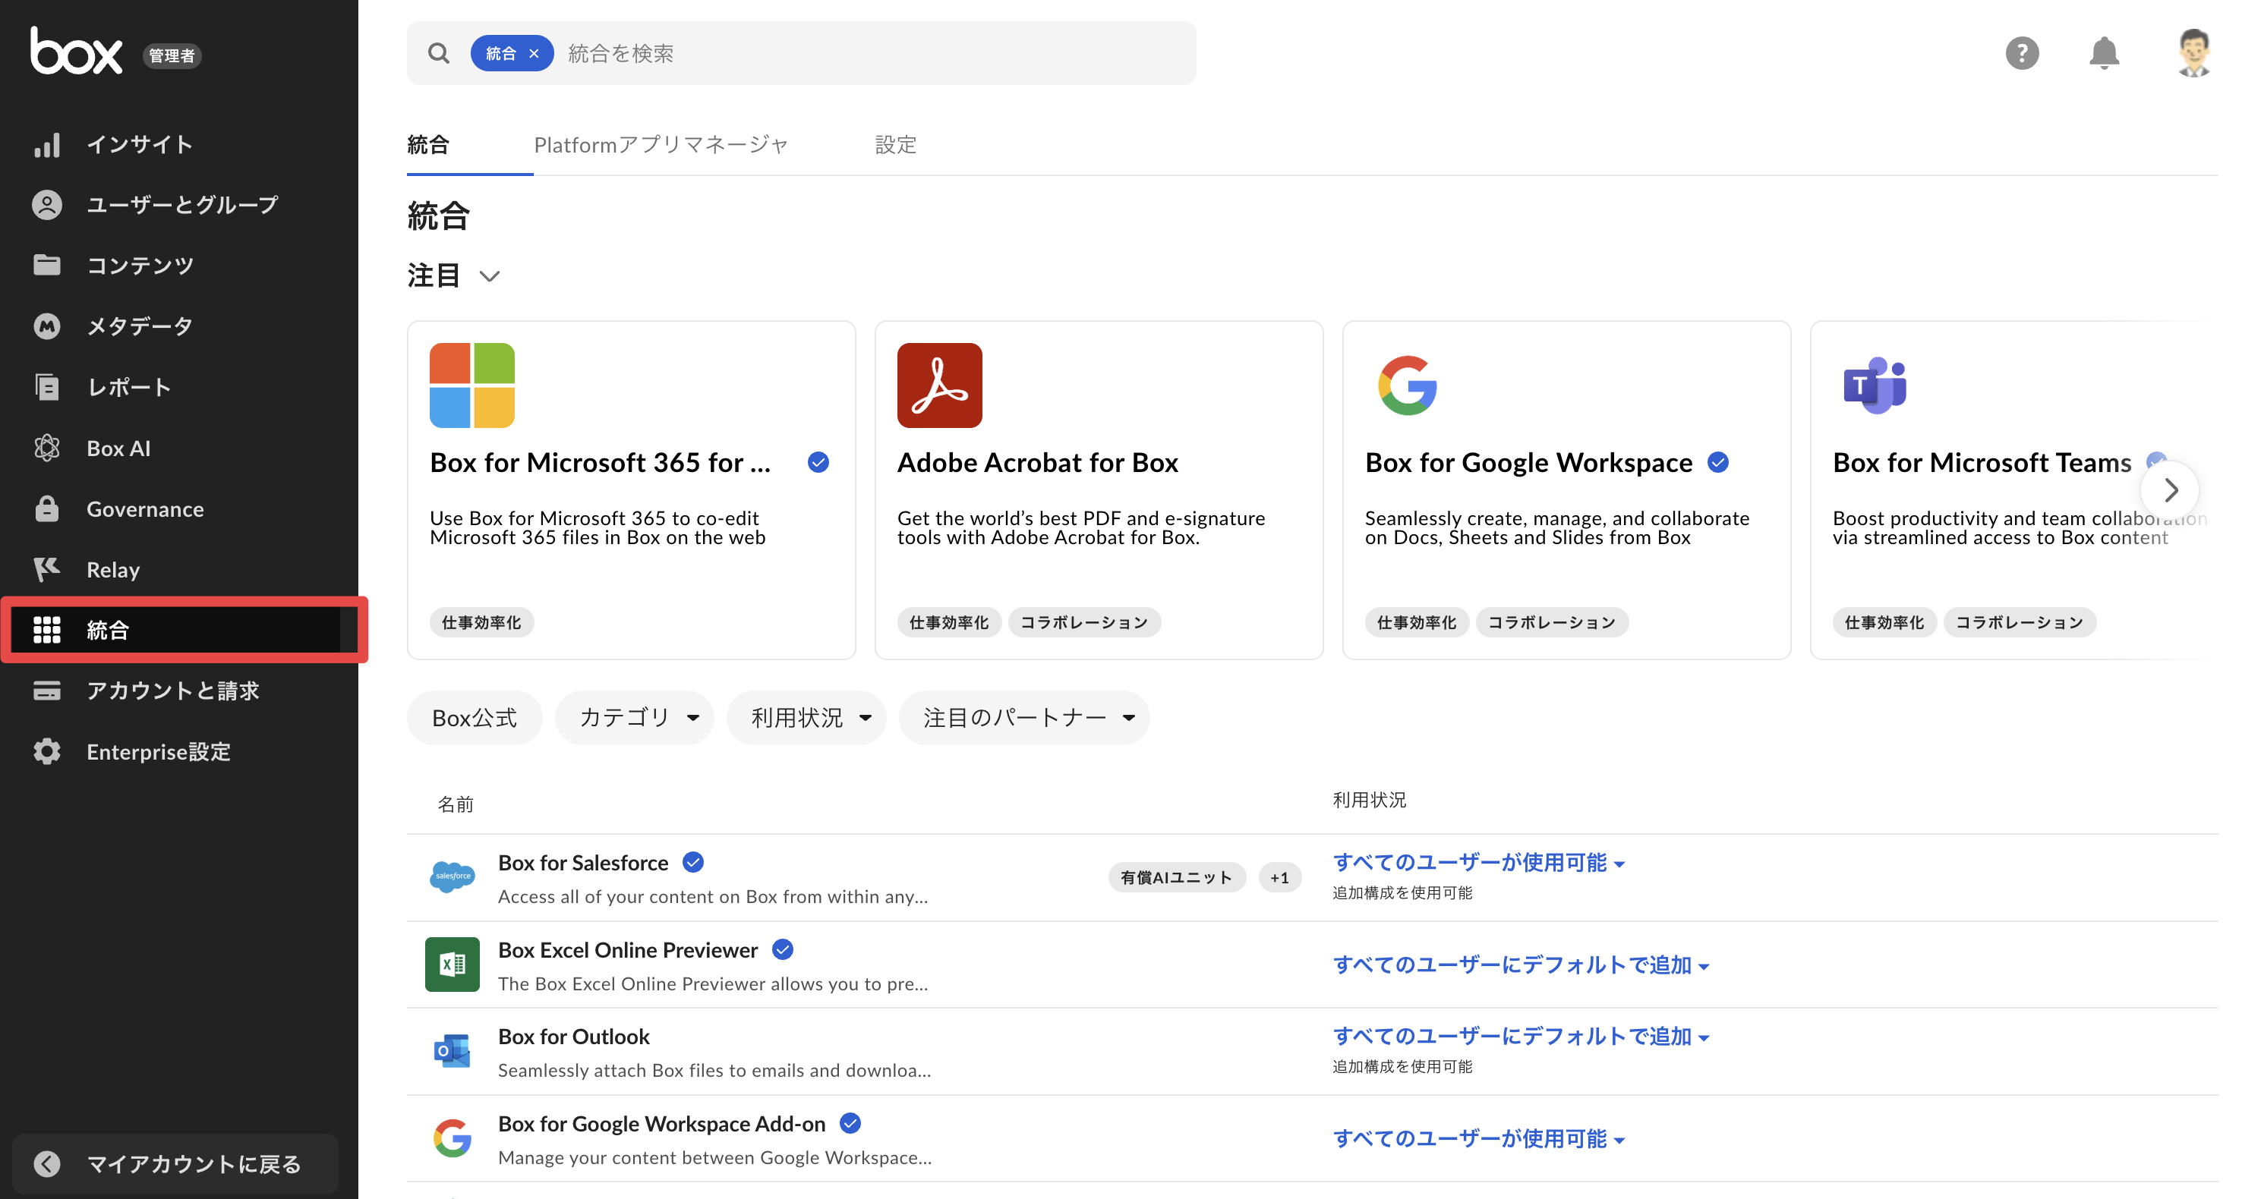Click the ユーザーとグループ person icon
Screen dimensions: 2261x1199
pyautogui.click(x=46, y=205)
